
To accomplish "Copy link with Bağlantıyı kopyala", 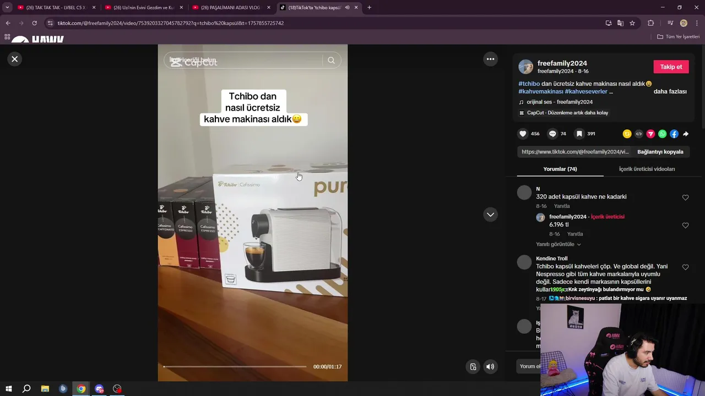I will click(660, 152).
